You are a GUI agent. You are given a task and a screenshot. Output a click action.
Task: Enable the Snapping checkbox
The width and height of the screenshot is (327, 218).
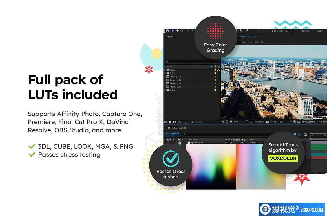pos(273,31)
